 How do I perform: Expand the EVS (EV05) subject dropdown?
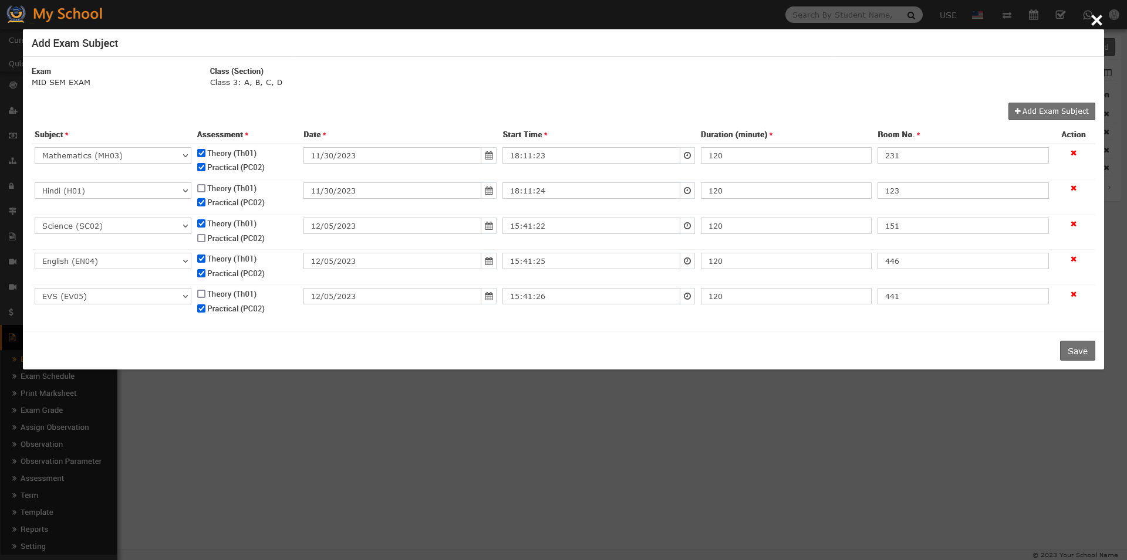coord(113,296)
